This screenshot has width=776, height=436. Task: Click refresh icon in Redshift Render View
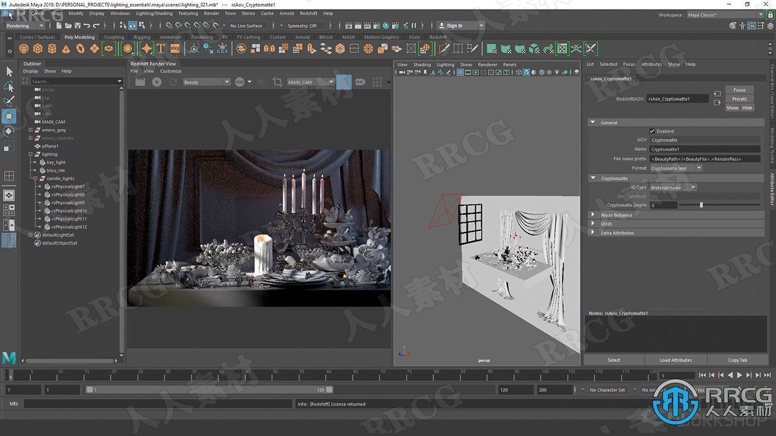tap(173, 82)
